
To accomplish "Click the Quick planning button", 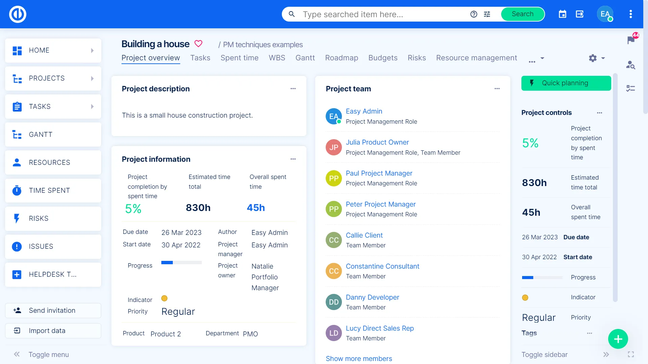I will click(566, 83).
